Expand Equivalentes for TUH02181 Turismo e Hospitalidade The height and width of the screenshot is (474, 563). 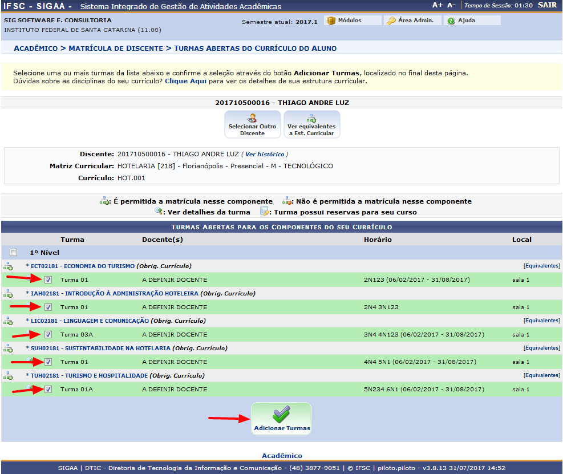point(541,375)
